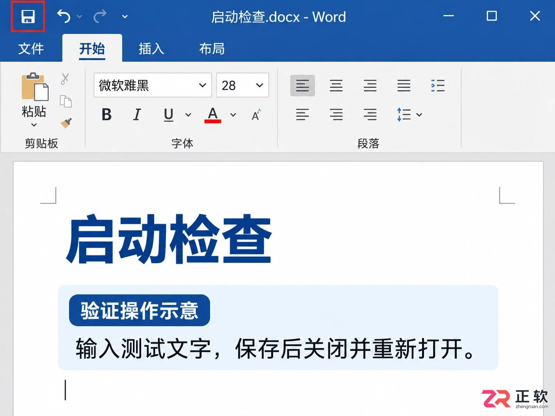Justify the paragraph text
The image size is (555, 416).
click(x=404, y=86)
